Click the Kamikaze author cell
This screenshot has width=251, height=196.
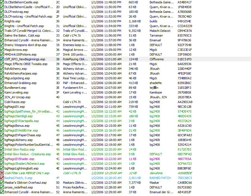click(x=156, y=92)
